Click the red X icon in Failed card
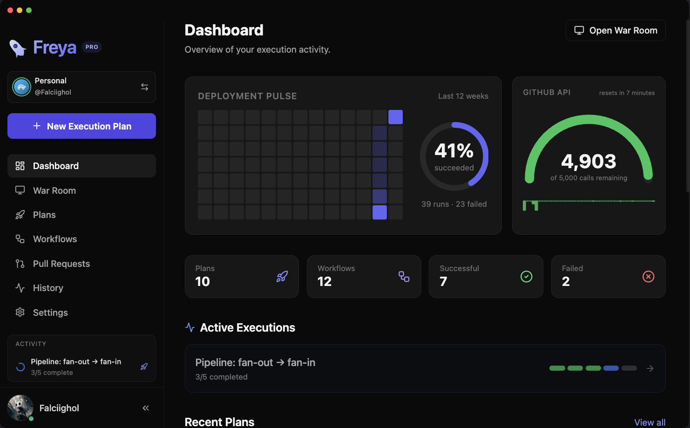The image size is (690, 428). tap(648, 277)
